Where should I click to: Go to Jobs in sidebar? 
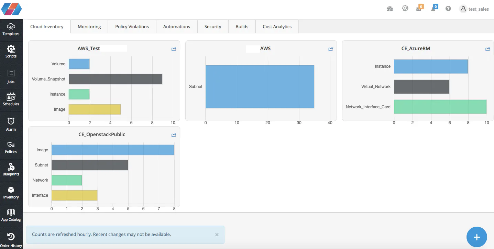click(x=11, y=76)
